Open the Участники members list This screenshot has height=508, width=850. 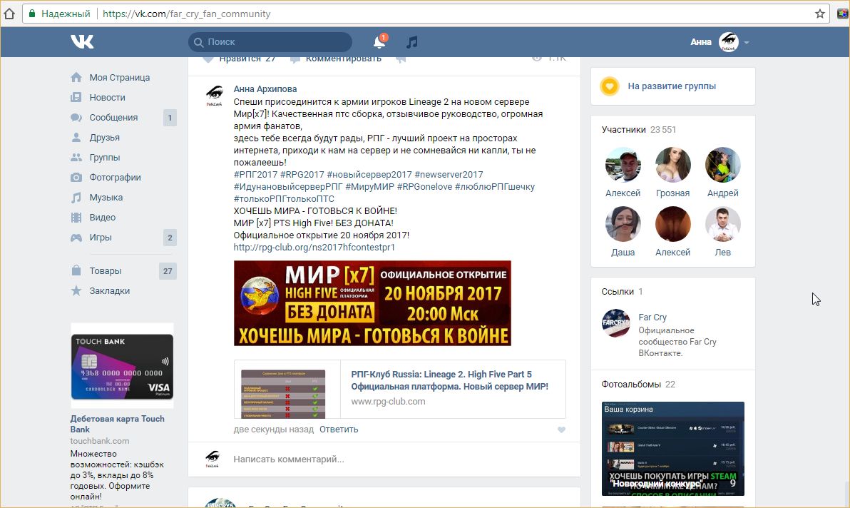tap(639, 130)
